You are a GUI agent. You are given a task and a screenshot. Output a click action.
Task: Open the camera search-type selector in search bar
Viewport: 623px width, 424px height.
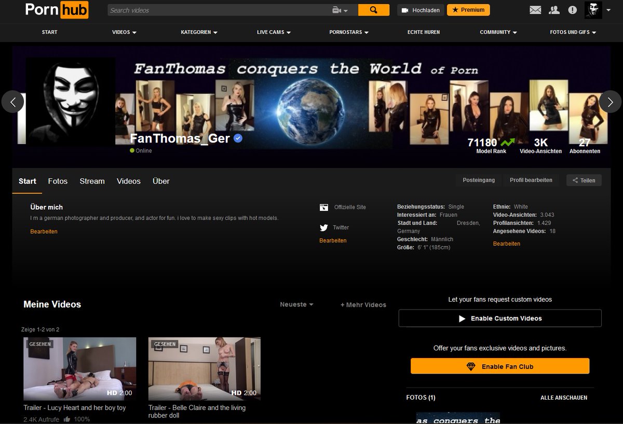pos(340,10)
